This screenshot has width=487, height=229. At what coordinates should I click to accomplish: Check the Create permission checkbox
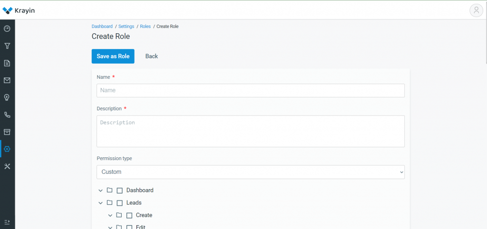point(129,216)
